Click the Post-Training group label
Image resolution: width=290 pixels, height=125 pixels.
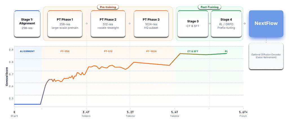(x=209, y=7)
